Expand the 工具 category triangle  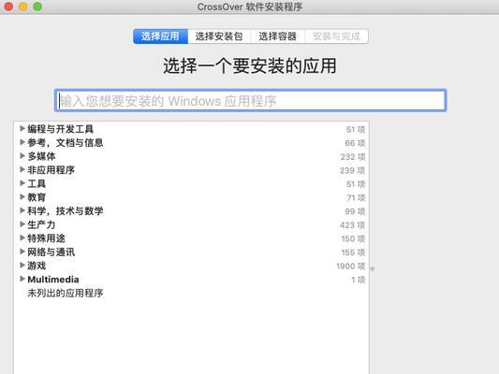22,183
